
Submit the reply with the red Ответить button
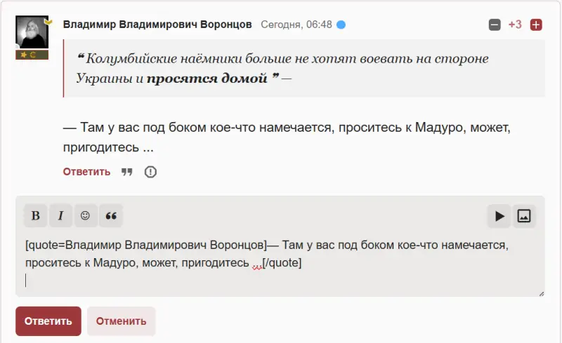48,321
